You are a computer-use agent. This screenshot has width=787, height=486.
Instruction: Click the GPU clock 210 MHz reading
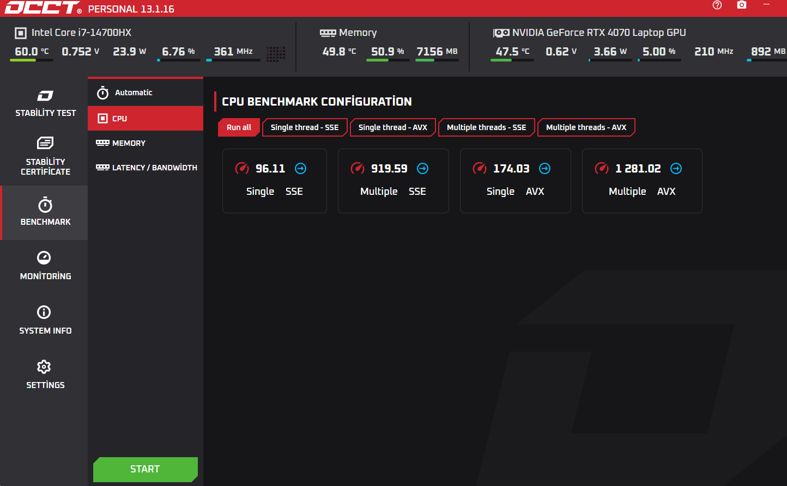714,52
